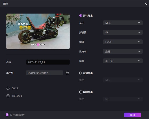Enable the 字幕導出 checkbox
Viewport: 149px width, 119px height.
click(x=81, y=92)
